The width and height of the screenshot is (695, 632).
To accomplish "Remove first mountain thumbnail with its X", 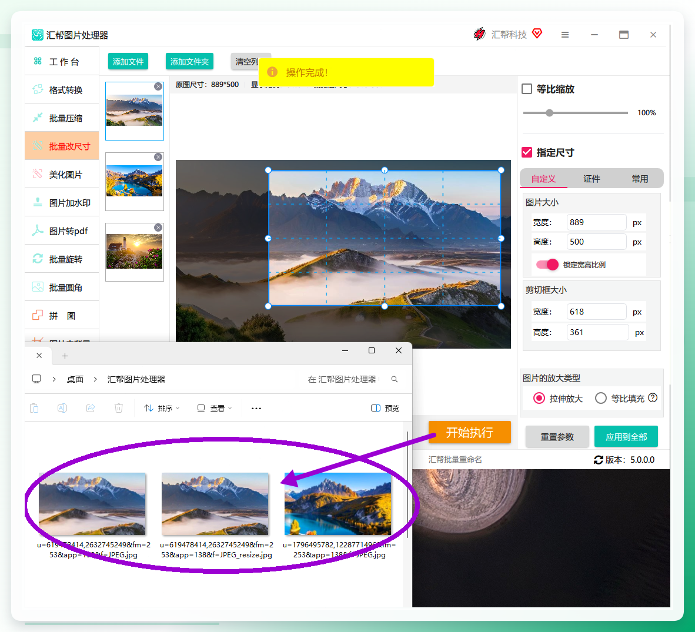I will click(158, 87).
